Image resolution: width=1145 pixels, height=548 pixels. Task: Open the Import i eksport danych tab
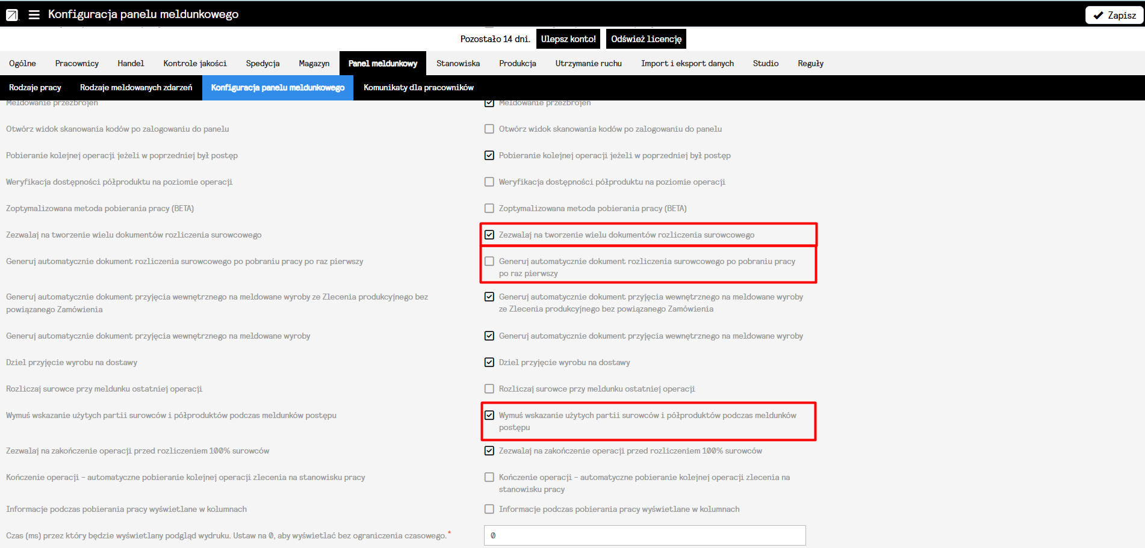click(x=687, y=63)
